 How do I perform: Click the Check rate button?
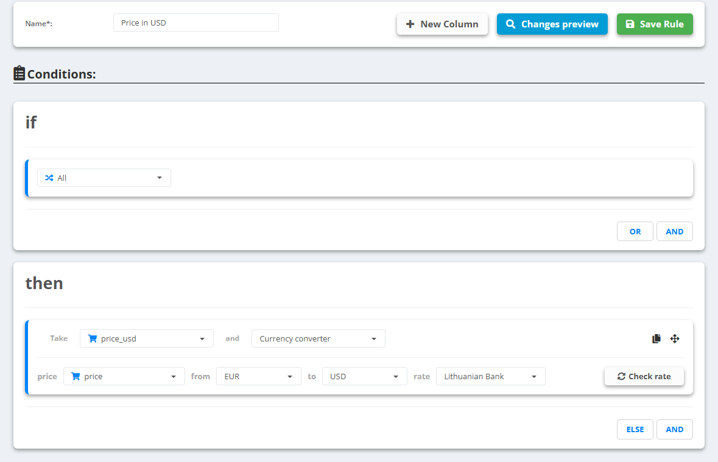click(x=644, y=376)
